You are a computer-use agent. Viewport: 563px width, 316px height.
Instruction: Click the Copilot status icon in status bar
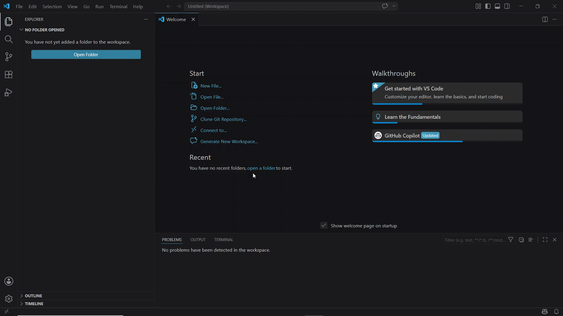545,312
